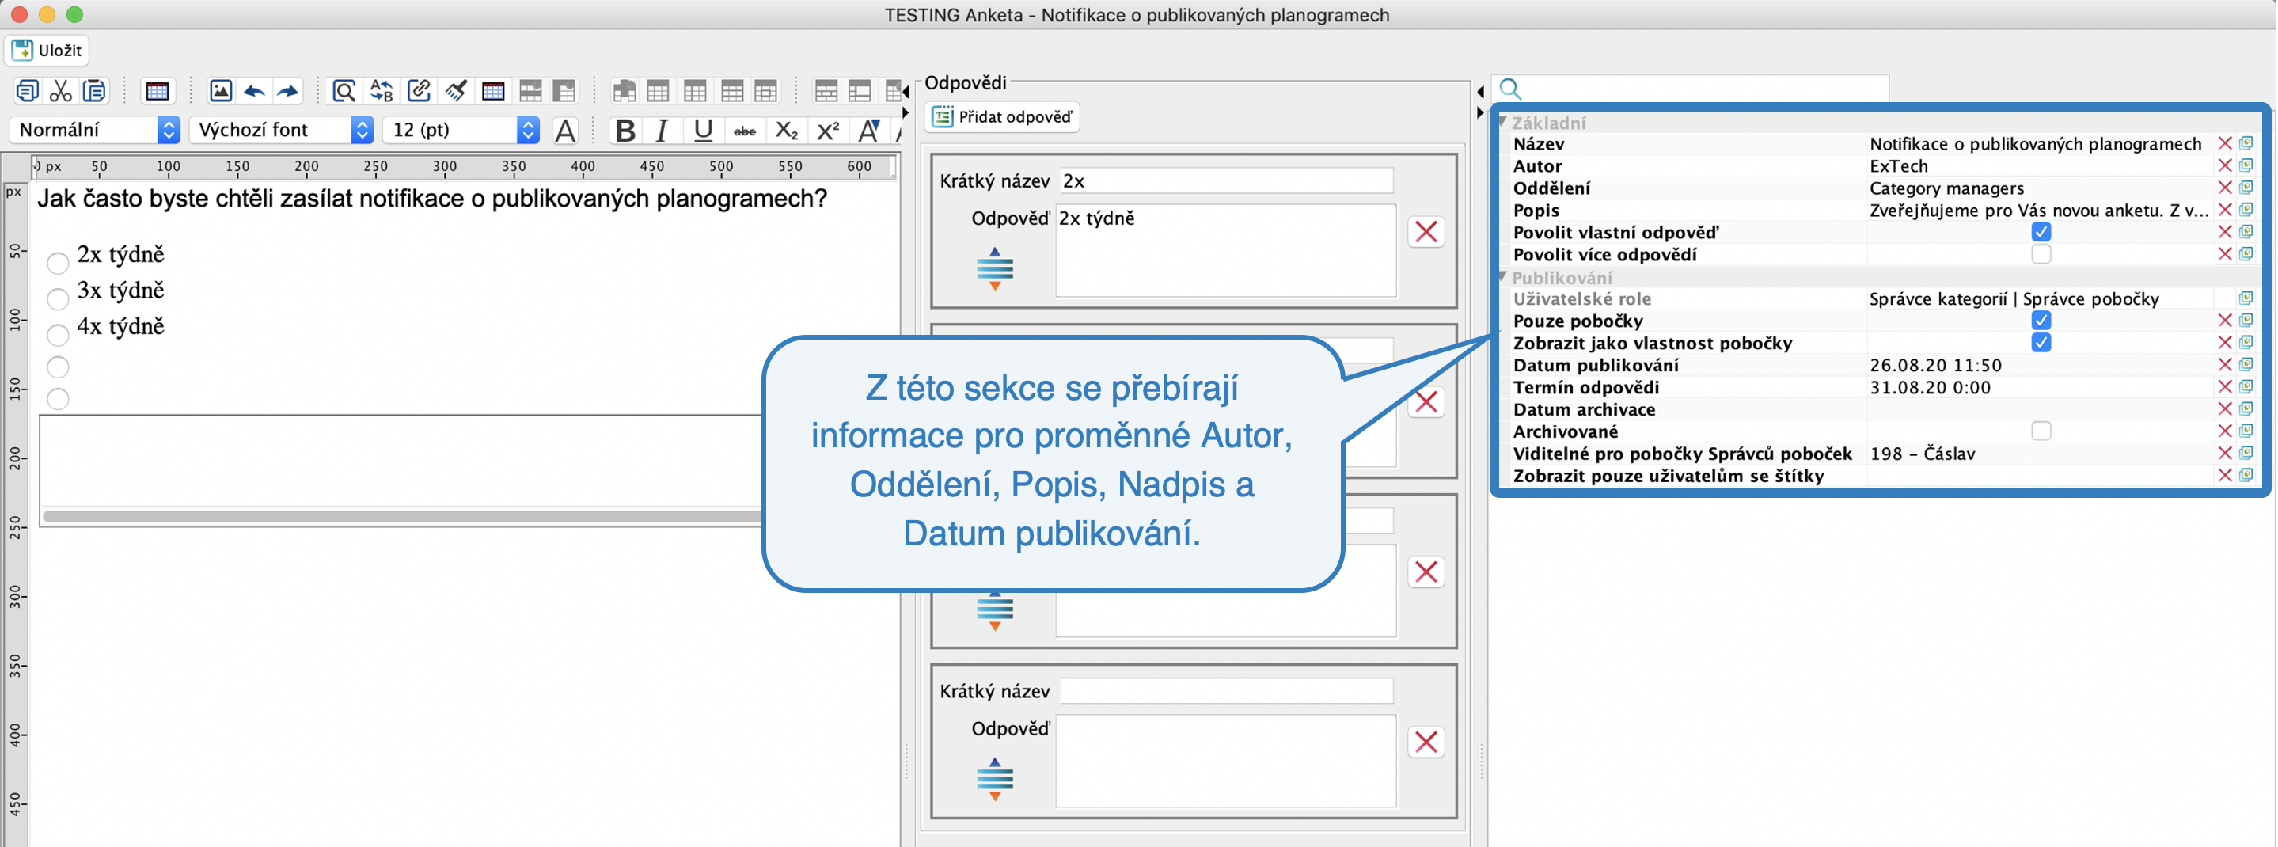Click the Odpověď text area with 2x týdně

(1225, 251)
